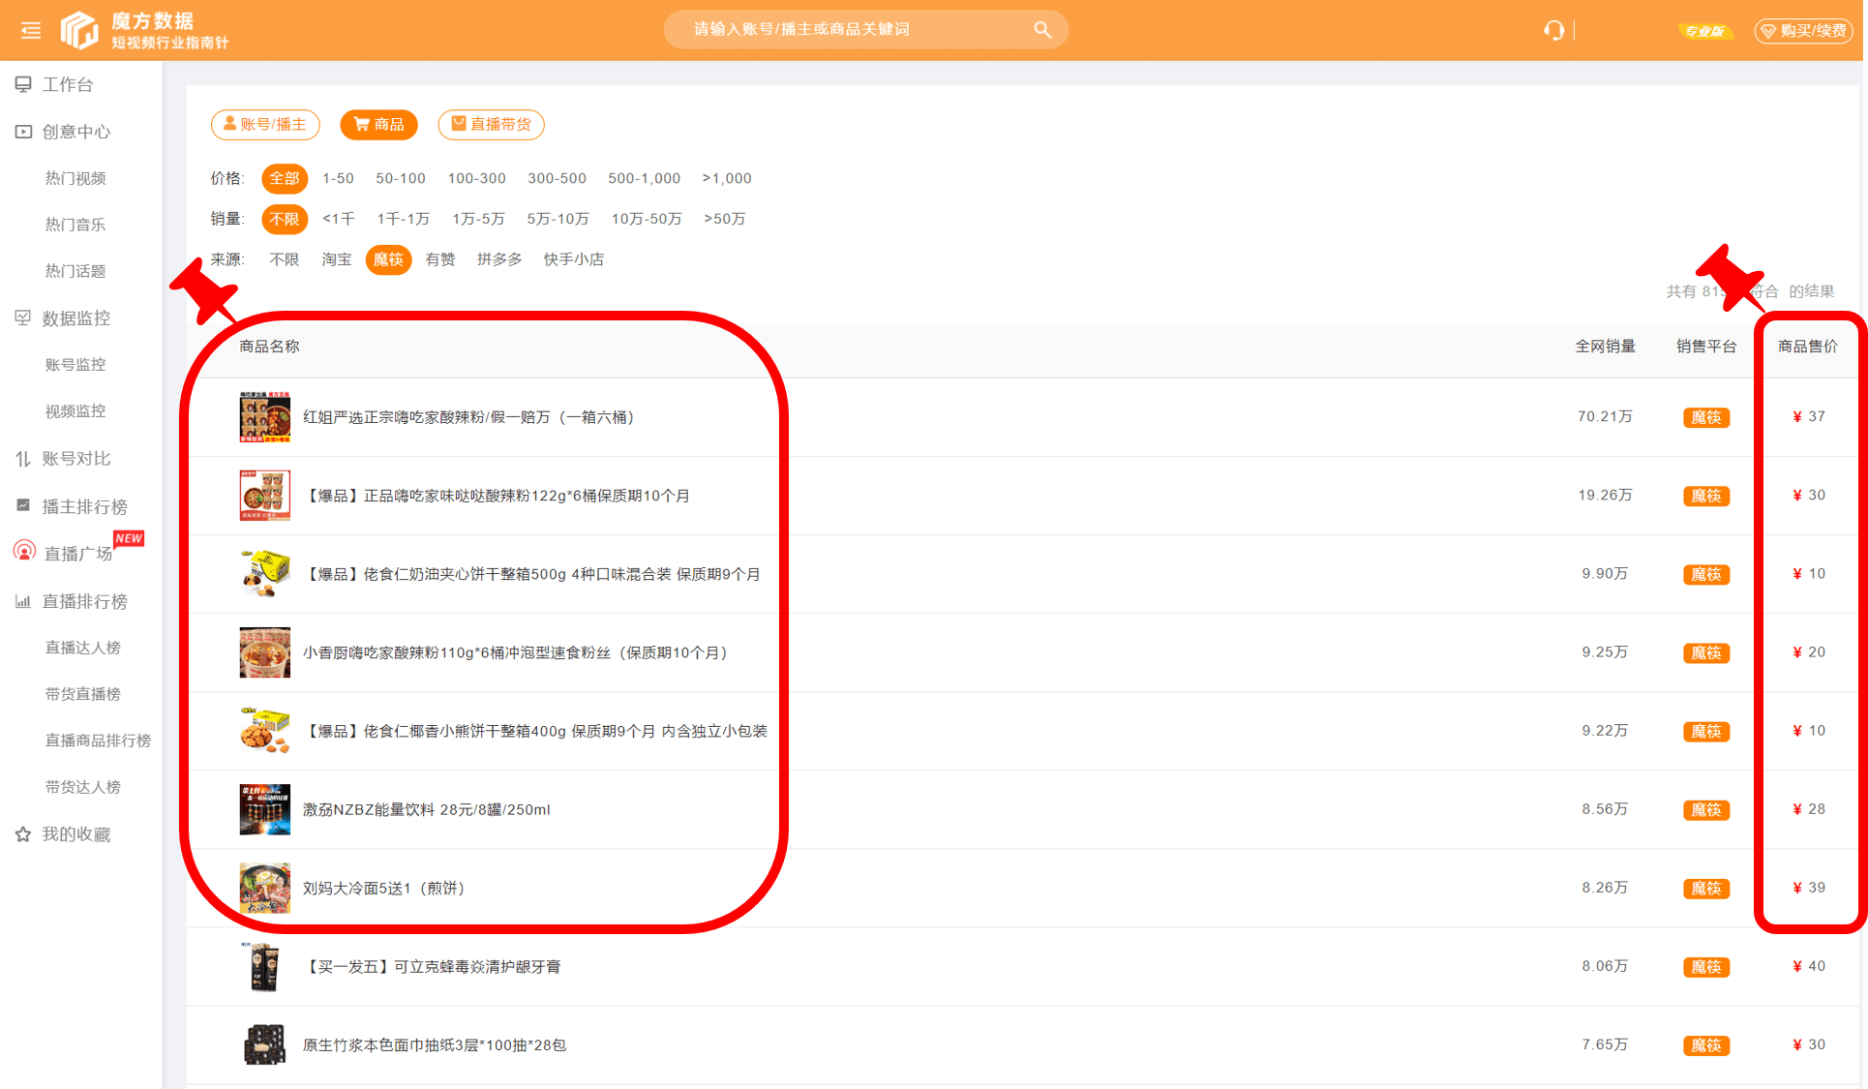
Task: Open customer service headset icon
Action: click(x=1553, y=30)
